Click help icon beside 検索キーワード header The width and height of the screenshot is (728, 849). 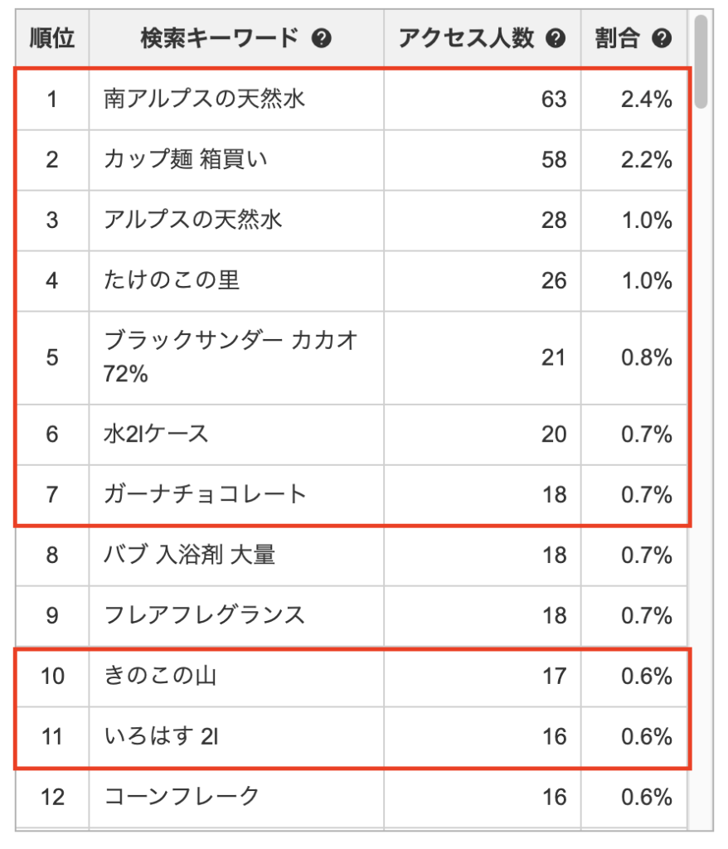point(322,38)
